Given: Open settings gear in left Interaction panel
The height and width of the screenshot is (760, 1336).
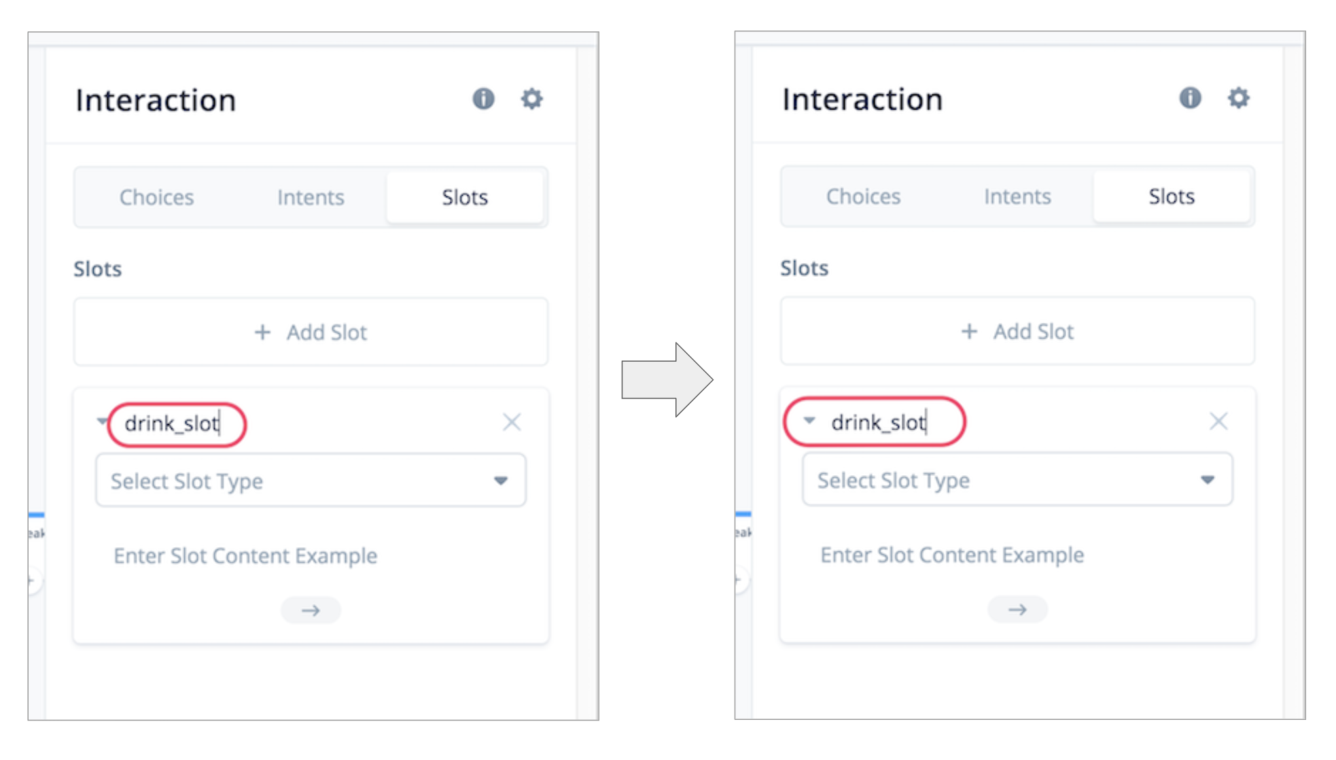Looking at the screenshot, I should pos(532,99).
